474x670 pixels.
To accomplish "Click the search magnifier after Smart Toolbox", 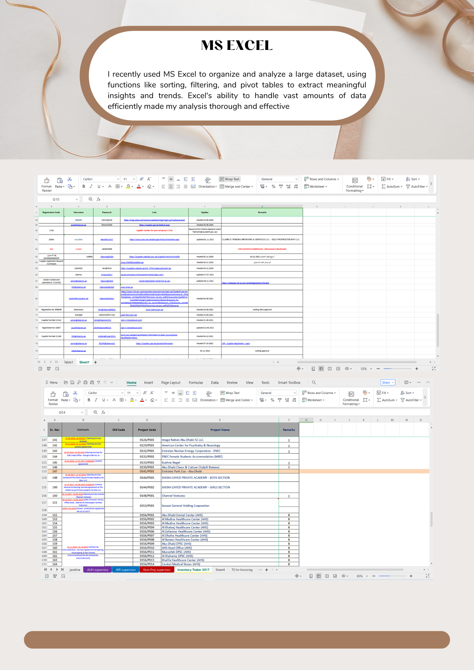I will point(314,382).
